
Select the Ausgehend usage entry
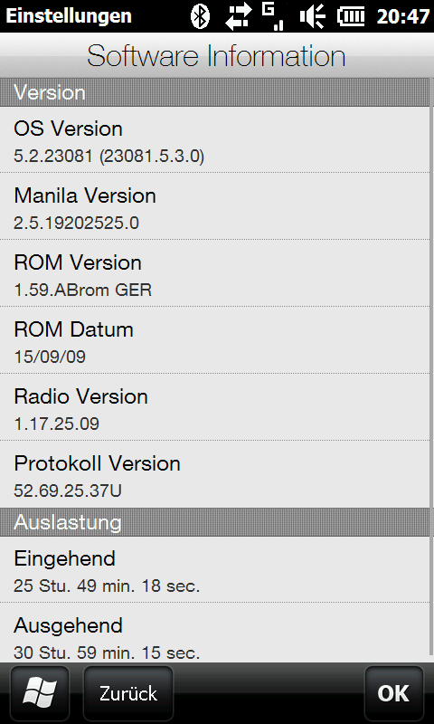(215, 633)
